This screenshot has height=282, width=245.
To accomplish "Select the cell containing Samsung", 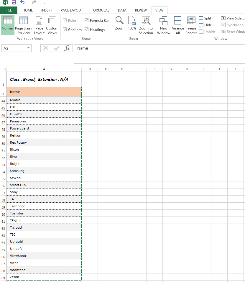I will tap(44, 171).
